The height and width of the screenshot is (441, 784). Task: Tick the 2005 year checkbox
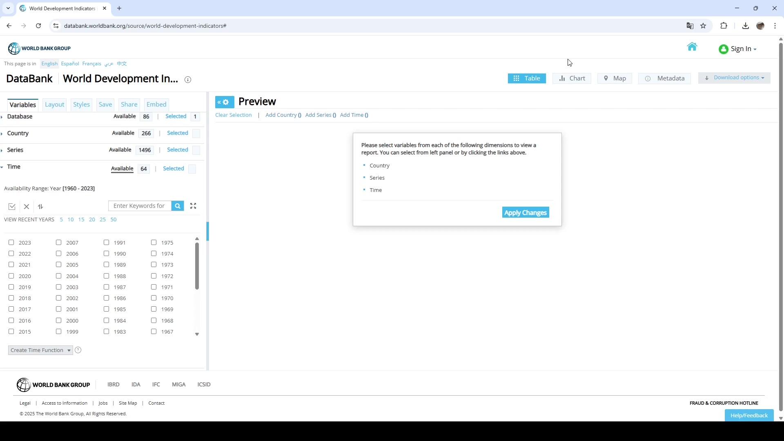[59, 264]
